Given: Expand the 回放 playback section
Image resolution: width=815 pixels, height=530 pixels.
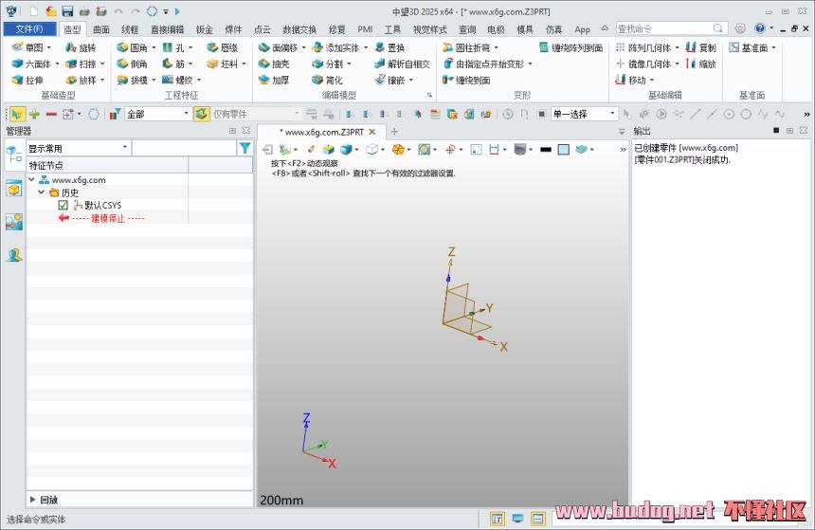Looking at the screenshot, I should 33,500.
